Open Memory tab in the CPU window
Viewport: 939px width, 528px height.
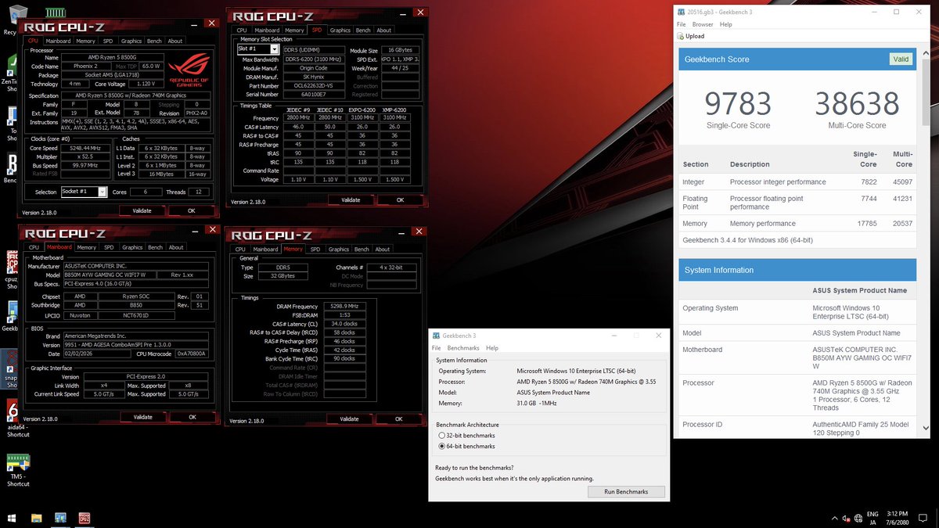pyautogui.click(x=85, y=41)
